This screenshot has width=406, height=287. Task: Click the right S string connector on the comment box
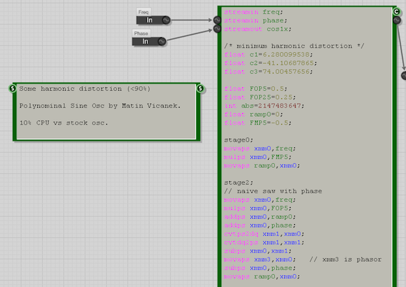coord(200,88)
